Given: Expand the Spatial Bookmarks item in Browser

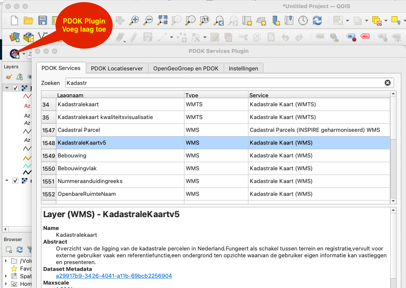Looking at the screenshot, I should (6, 276).
